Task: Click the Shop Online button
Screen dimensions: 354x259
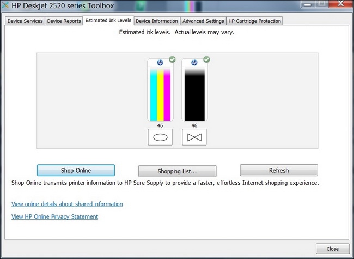Action: [x=76, y=170]
